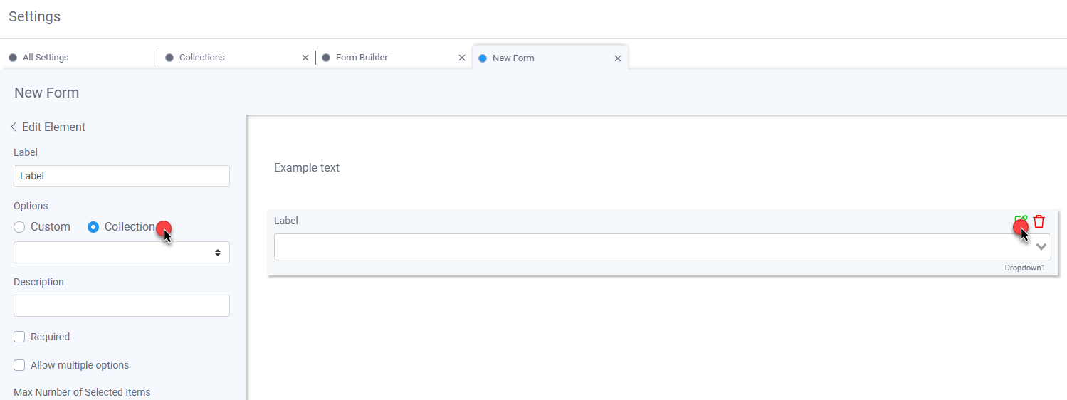Screen dimensions: 1067x400
Task: Click the Label text input field
Action: [122, 176]
